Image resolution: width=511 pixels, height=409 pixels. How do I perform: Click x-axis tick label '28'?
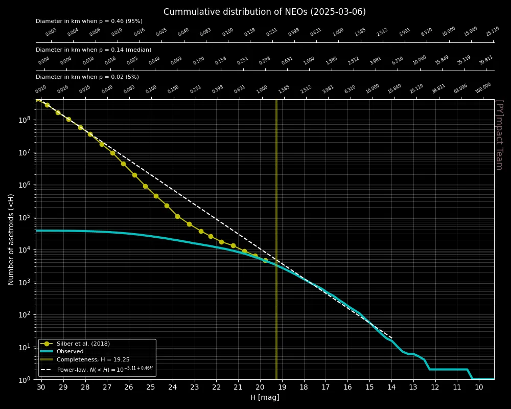tap(85, 388)
